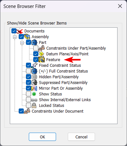The width and height of the screenshot is (127, 146).
Task: Click the Fixed Constraint Status pushpin icon
Action: pyautogui.click(x=34, y=65)
